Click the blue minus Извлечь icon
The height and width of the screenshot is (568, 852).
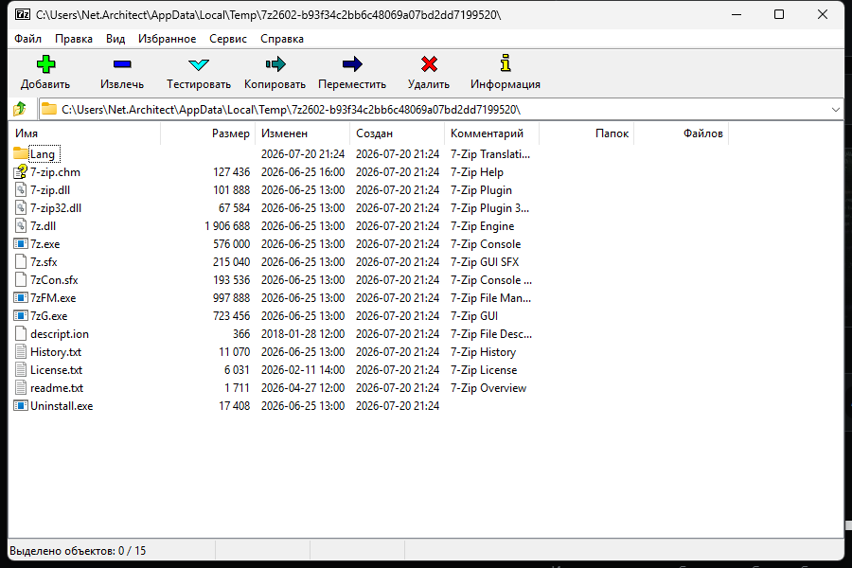coord(122,64)
